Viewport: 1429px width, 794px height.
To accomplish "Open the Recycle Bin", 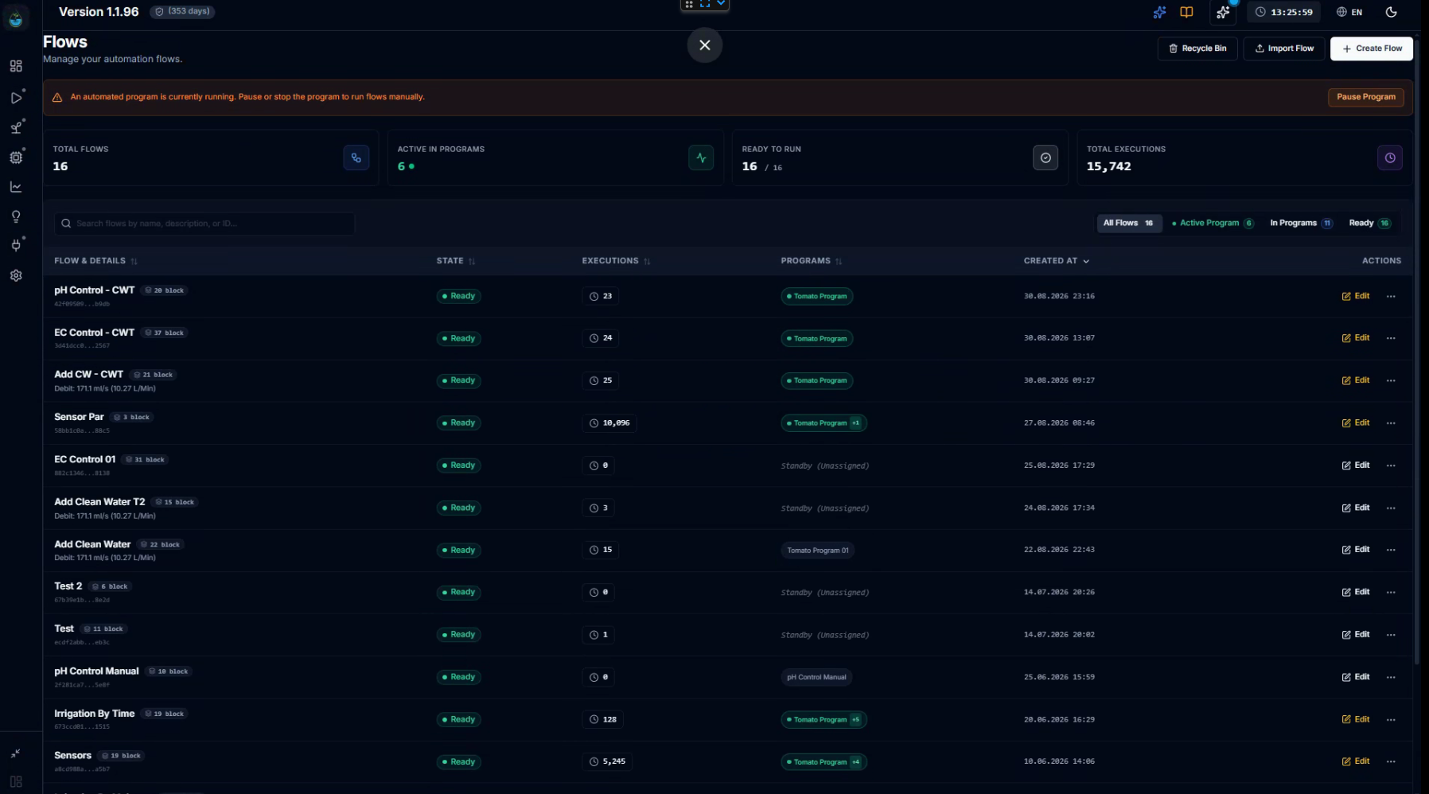I will point(1197,49).
